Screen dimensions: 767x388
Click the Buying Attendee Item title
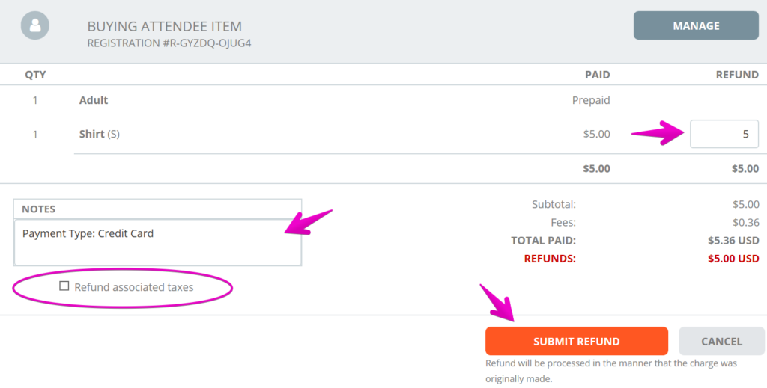coord(164,26)
